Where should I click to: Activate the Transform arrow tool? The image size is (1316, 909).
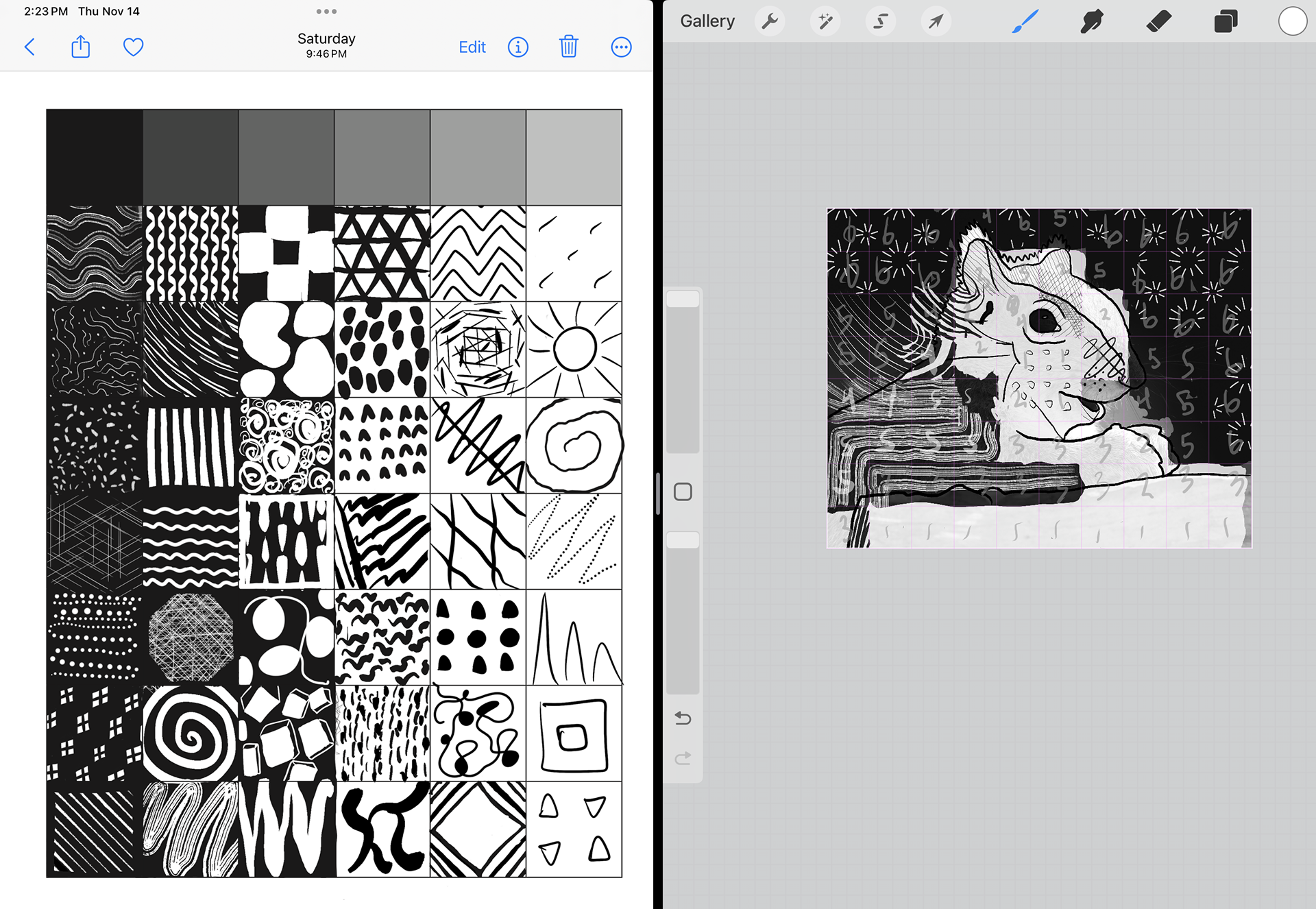coord(936,21)
